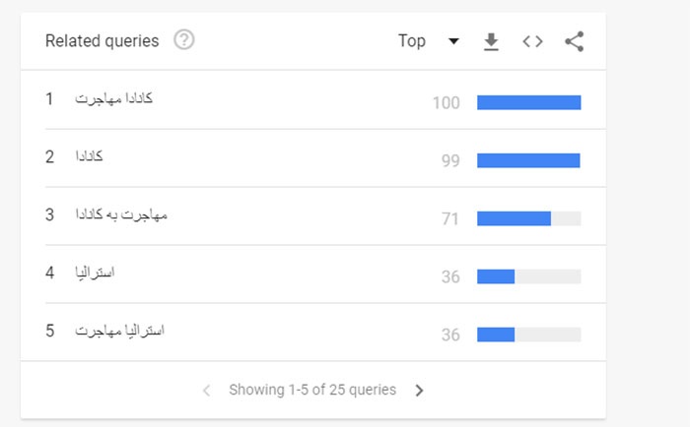Go to next page of queries
The width and height of the screenshot is (690, 427).
pyautogui.click(x=419, y=390)
